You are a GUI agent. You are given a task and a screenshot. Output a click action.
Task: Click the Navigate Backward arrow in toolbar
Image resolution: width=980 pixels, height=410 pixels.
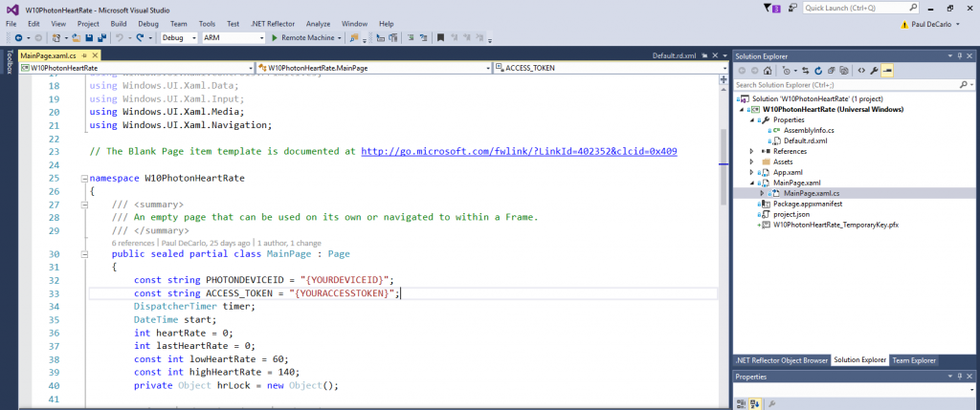pos(19,37)
